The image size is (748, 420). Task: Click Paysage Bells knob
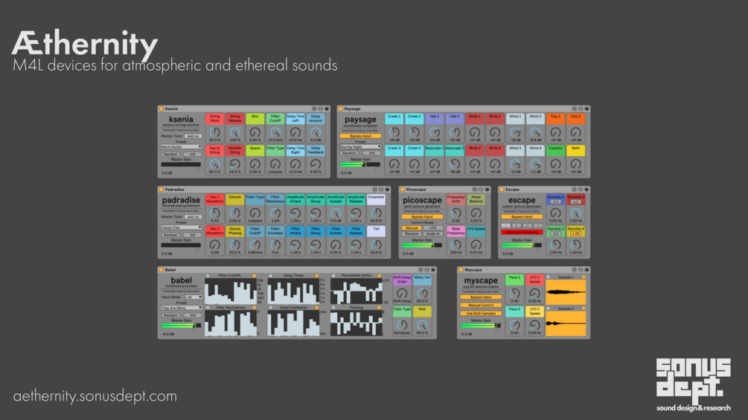(x=576, y=164)
